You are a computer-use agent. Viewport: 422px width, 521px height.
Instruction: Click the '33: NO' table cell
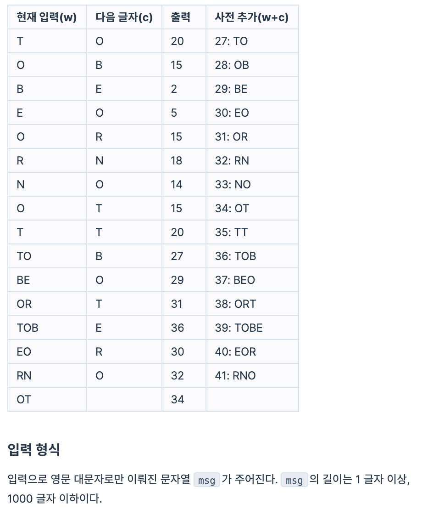[x=233, y=185]
